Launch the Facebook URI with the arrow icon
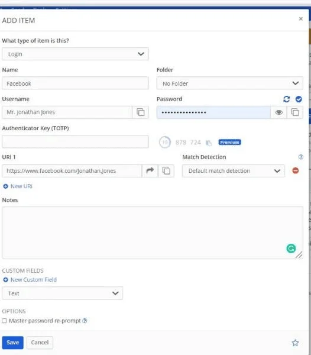The image size is (311, 355). (150, 171)
